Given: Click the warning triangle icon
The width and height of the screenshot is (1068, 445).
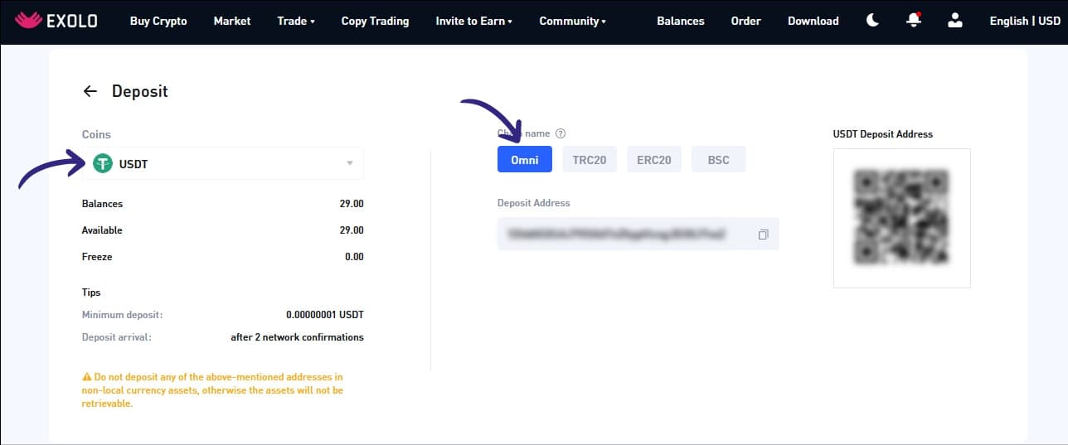Looking at the screenshot, I should point(86,377).
